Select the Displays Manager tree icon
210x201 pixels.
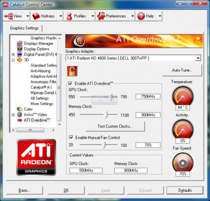pos(20,43)
